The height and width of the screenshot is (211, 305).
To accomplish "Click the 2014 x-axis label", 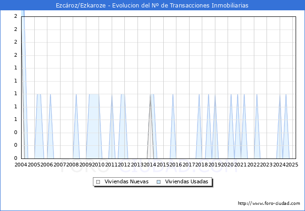I will (150, 165).
